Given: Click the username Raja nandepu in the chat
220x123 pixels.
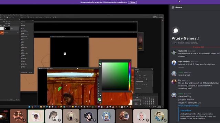Looking at the screenshot, I should [x=184, y=61].
